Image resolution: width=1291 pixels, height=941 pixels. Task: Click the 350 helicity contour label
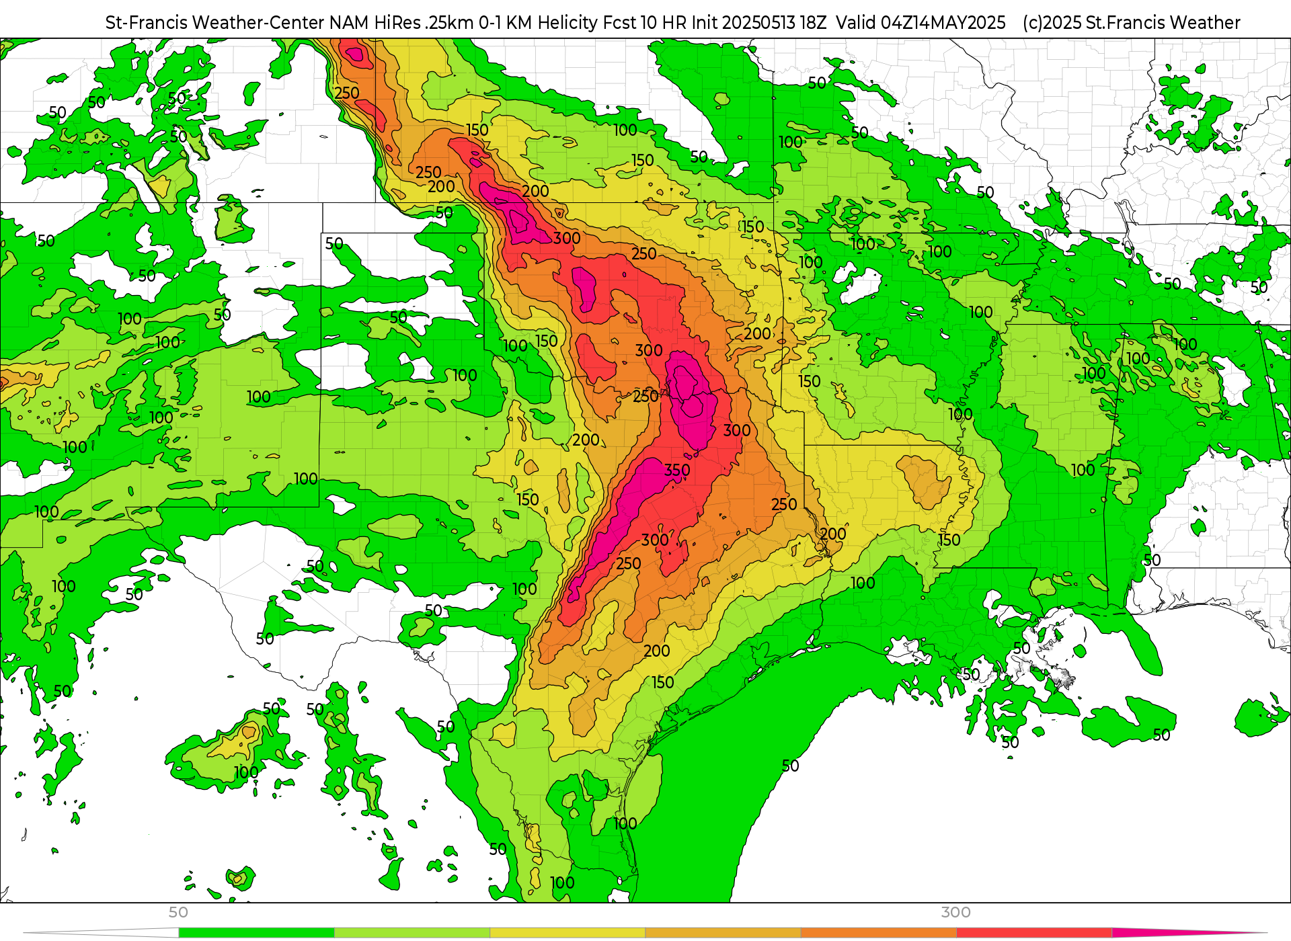point(677,470)
